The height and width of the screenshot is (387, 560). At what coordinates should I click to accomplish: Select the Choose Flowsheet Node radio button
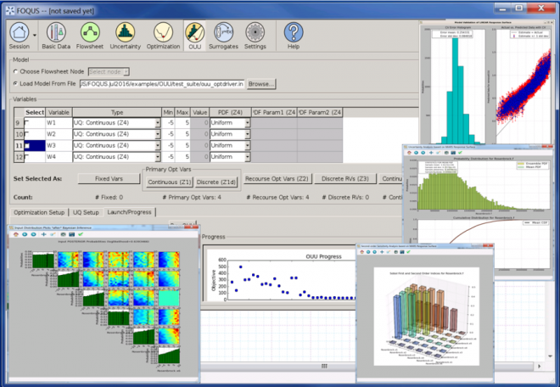(15, 71)
